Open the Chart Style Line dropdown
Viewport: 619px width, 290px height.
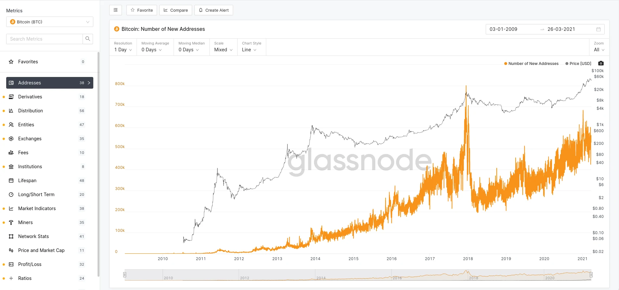[x=249, y=50]
